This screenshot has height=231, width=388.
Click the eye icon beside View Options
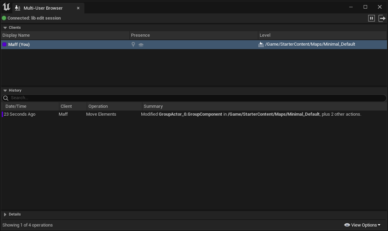(x=347, y=225)
